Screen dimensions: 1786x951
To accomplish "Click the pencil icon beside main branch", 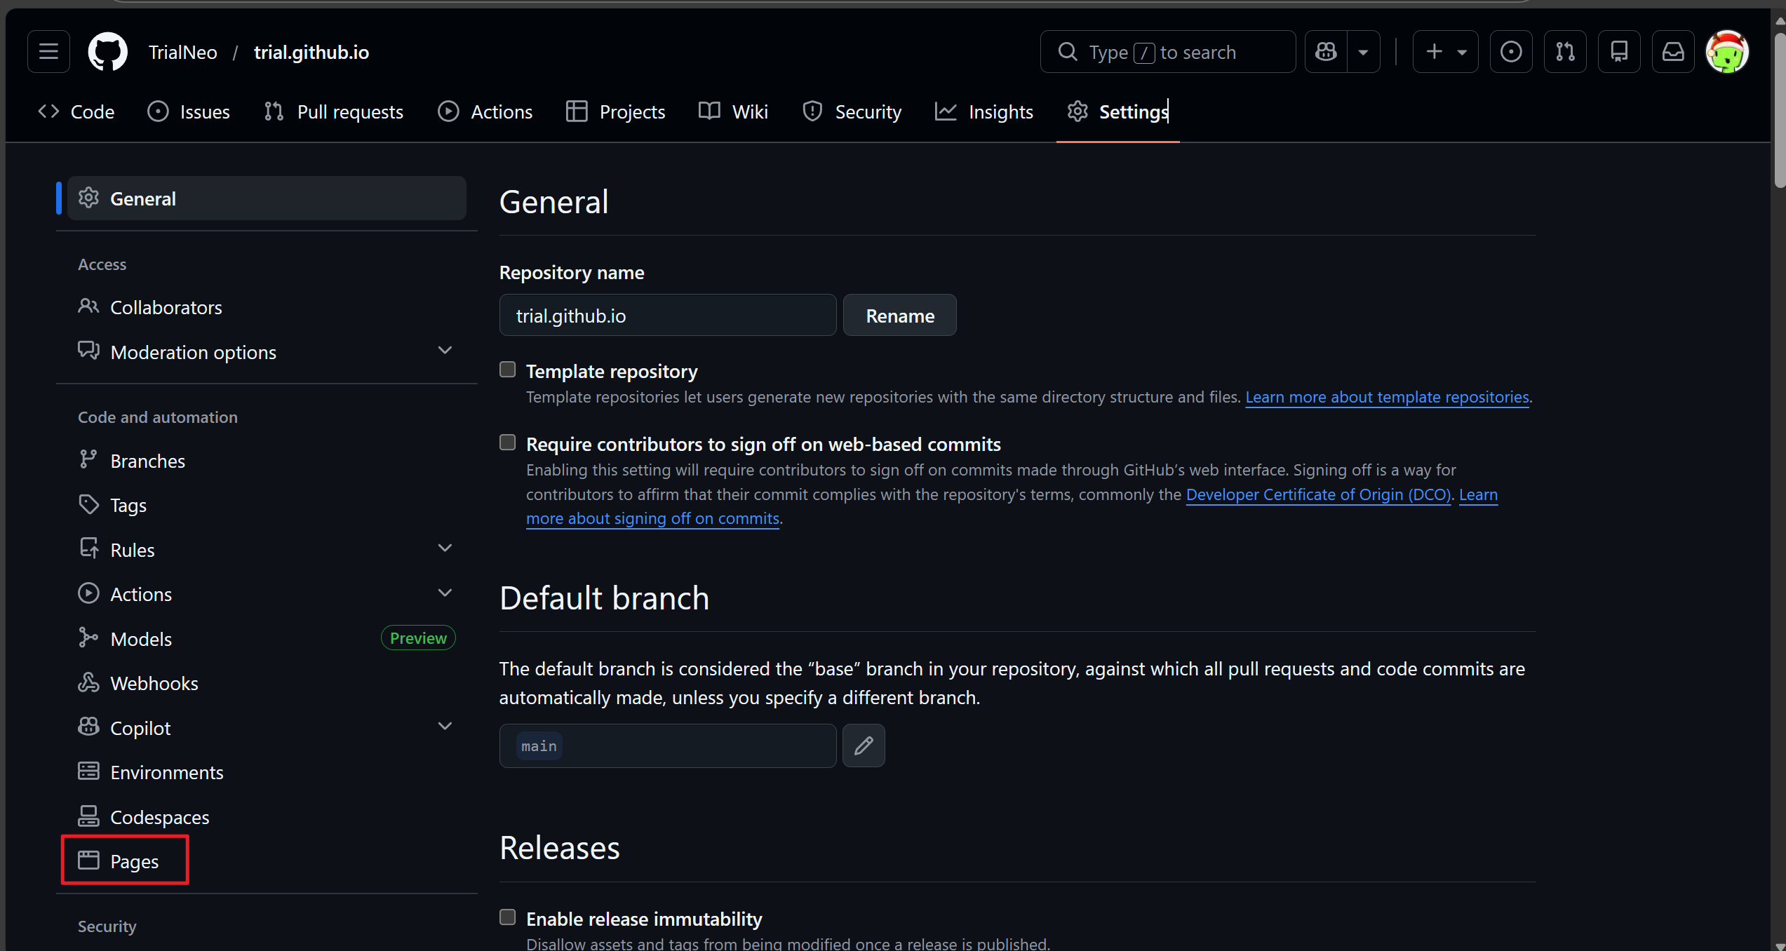I will coord(864,746).
